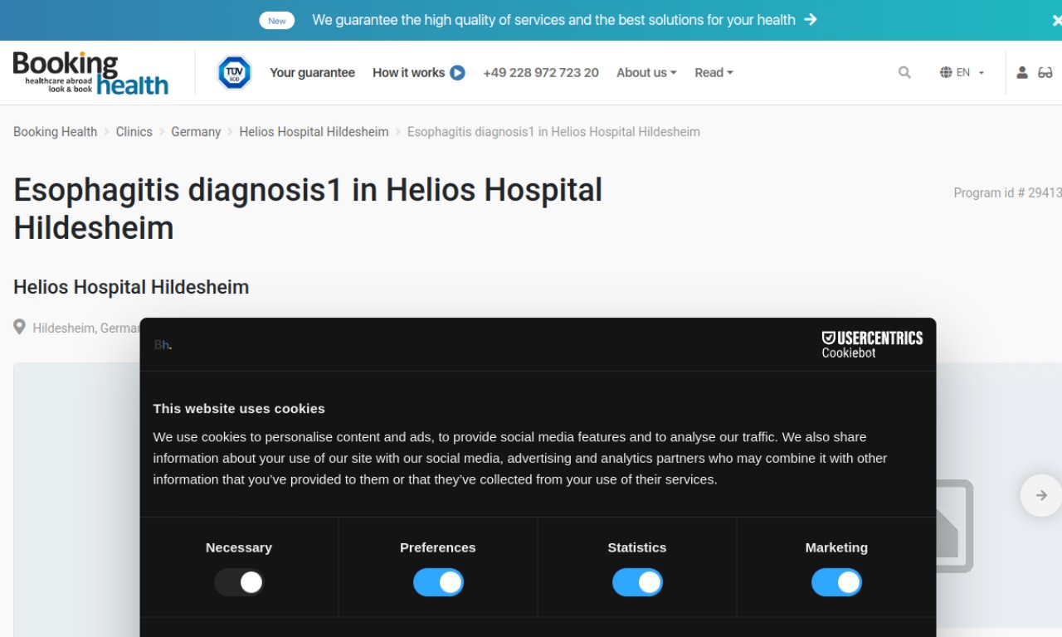Click the Usercentrics Cookiebot logo

coord(872,344)
